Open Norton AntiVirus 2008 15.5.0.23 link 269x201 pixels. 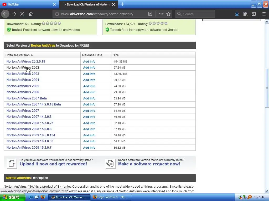tap(30, 123)
